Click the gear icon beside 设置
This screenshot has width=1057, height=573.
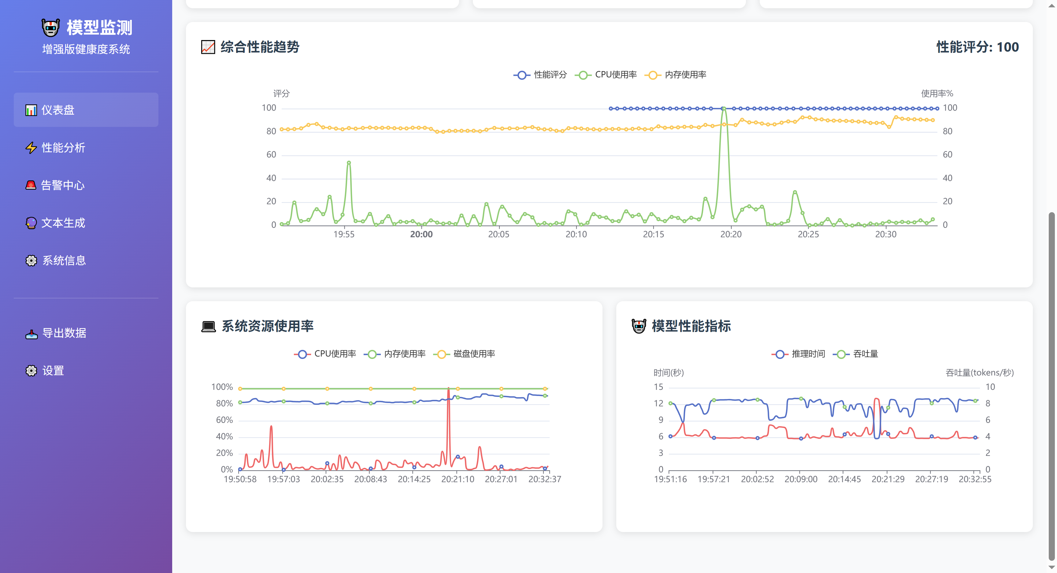31,371
